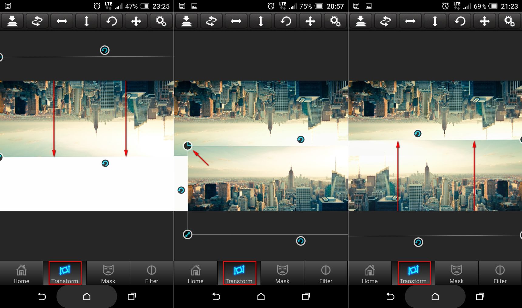Image resolution: width=522 pixels, height=308 pixels.
Task: Tap the import/download icon in the 23:25 screen
Action: [12, 21]
